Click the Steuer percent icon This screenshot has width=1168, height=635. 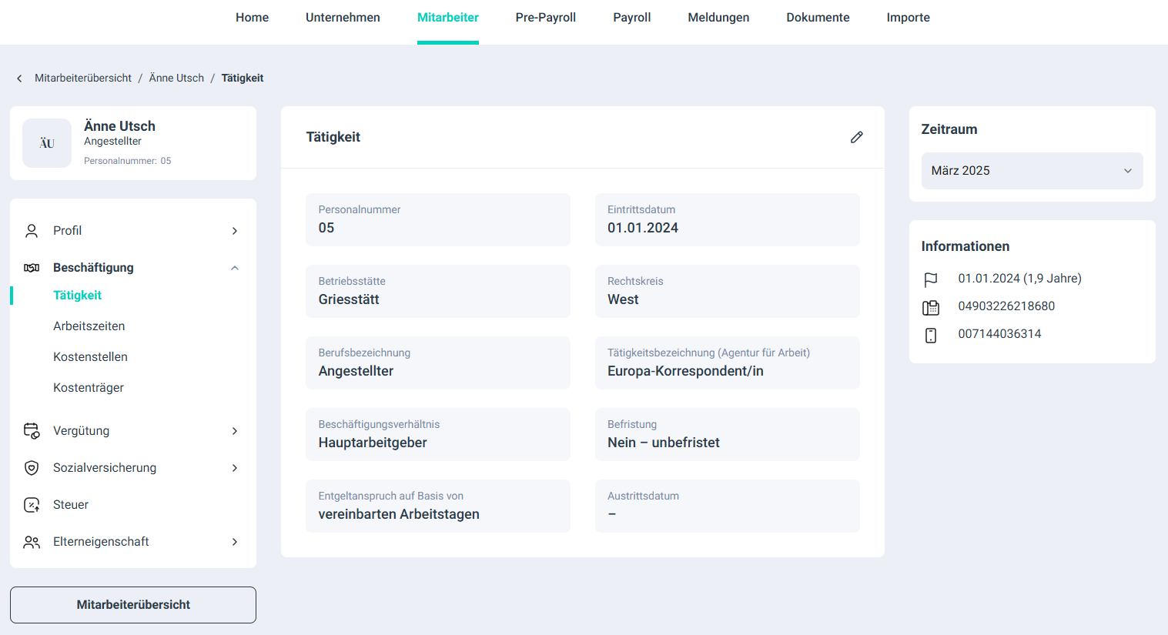pos(32,505)
